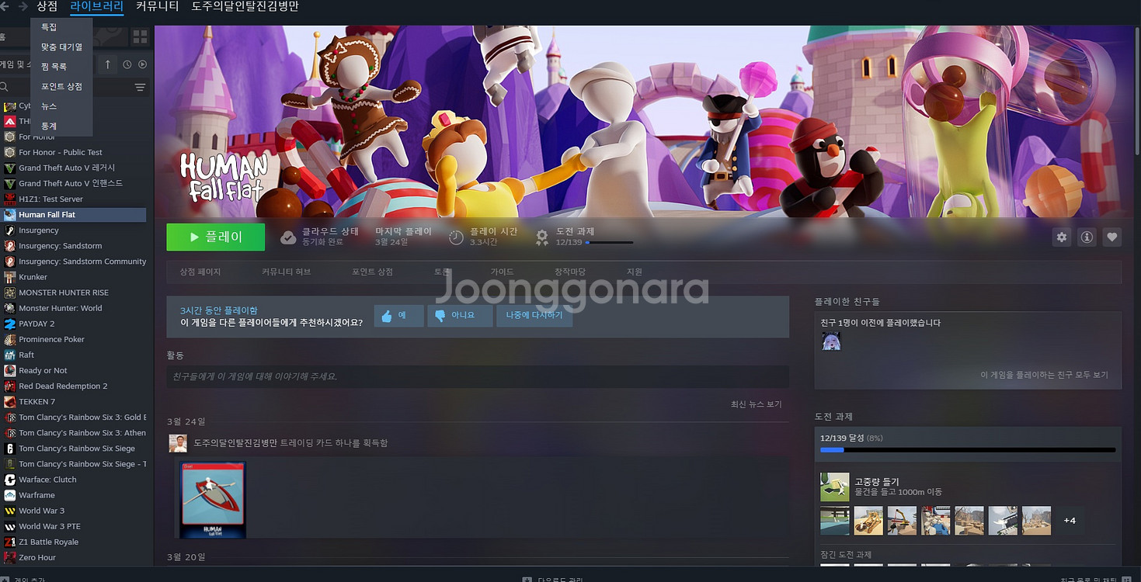Open user avatar in activity feed
The width and height of the screenshot is (1141, 582).
pos(178,443)
